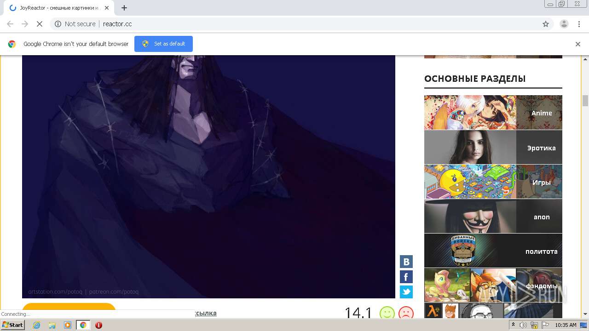Show hidden system tray icons
The image size is (589, 331).
(513, 325)
